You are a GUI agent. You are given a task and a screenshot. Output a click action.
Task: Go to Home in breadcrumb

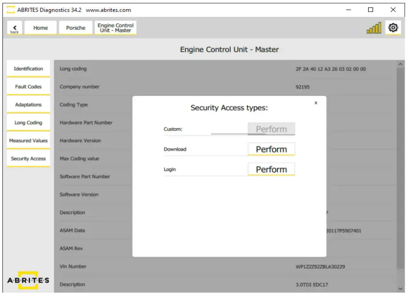click(40, 28)
